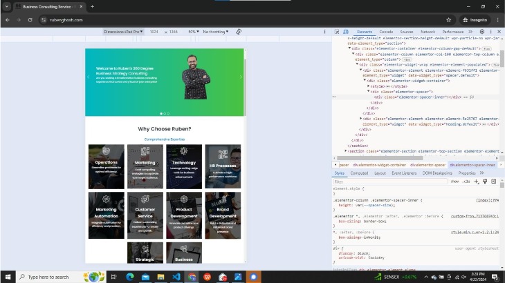Click the rotate device icon
The width and height of the screenshot is (505, 283).
click(239, 32)
